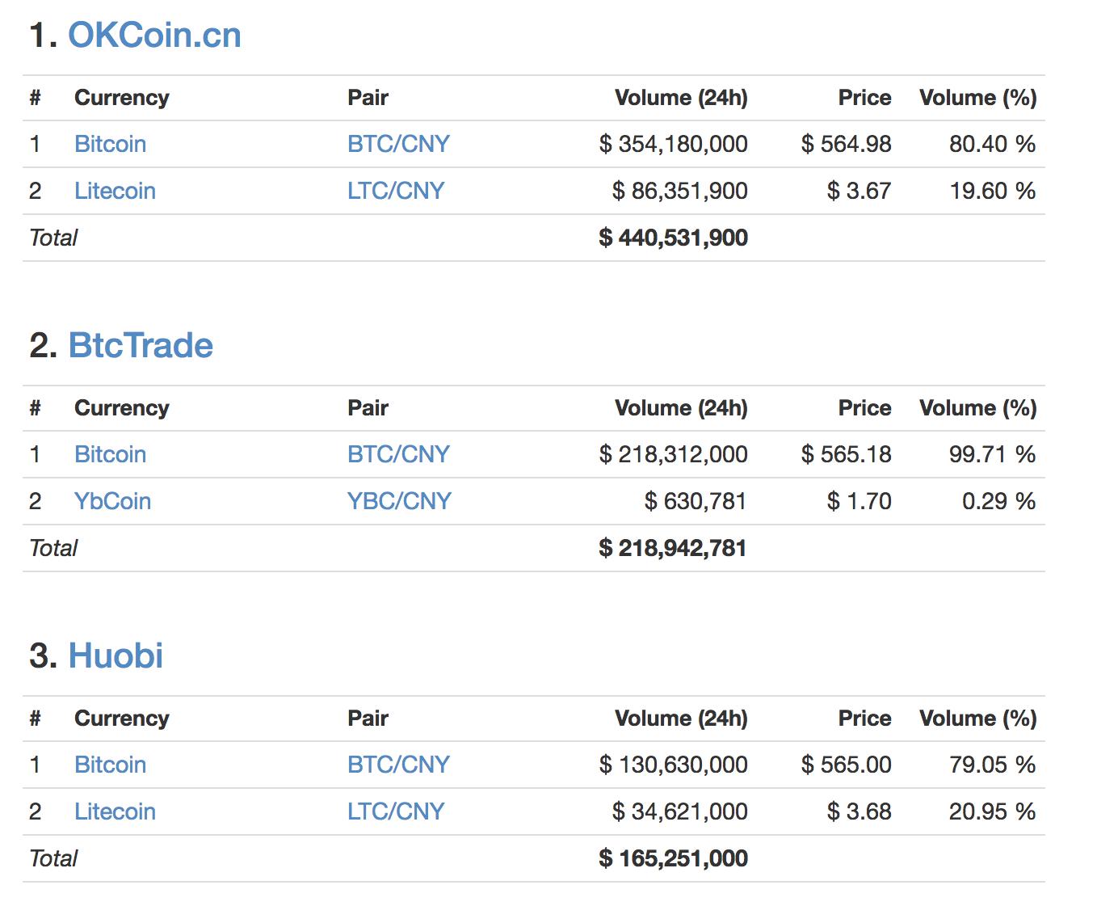Screen dimensions: 1097x923
Task: Open the Huobi exchange link
Action: coord(116,656)
